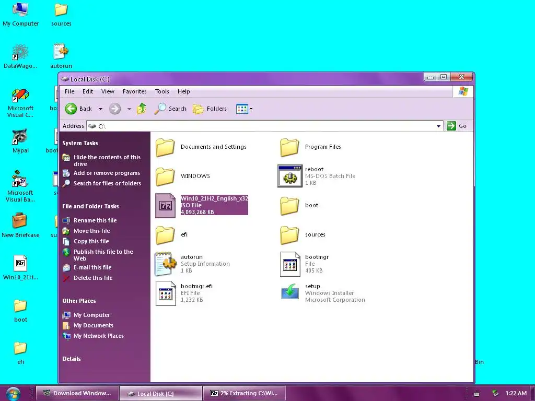
Task: Open the Search pane
Action: coord(170,109)
